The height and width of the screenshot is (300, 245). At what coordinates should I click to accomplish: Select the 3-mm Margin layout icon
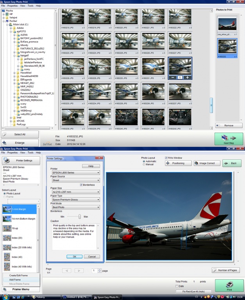[x=7, y=209]
